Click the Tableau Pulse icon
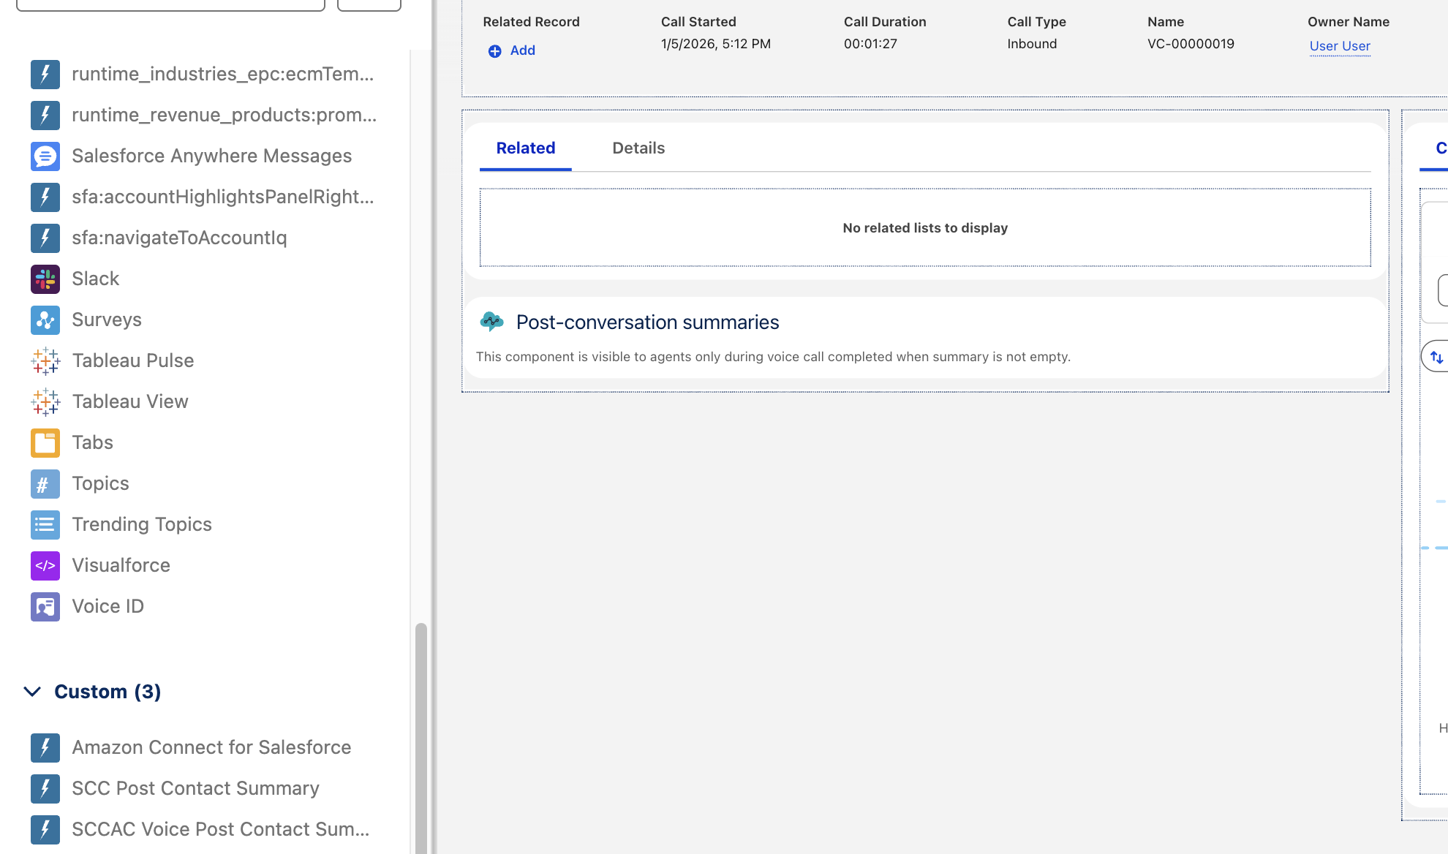1448x854 pixels. [x=45, y=360]
